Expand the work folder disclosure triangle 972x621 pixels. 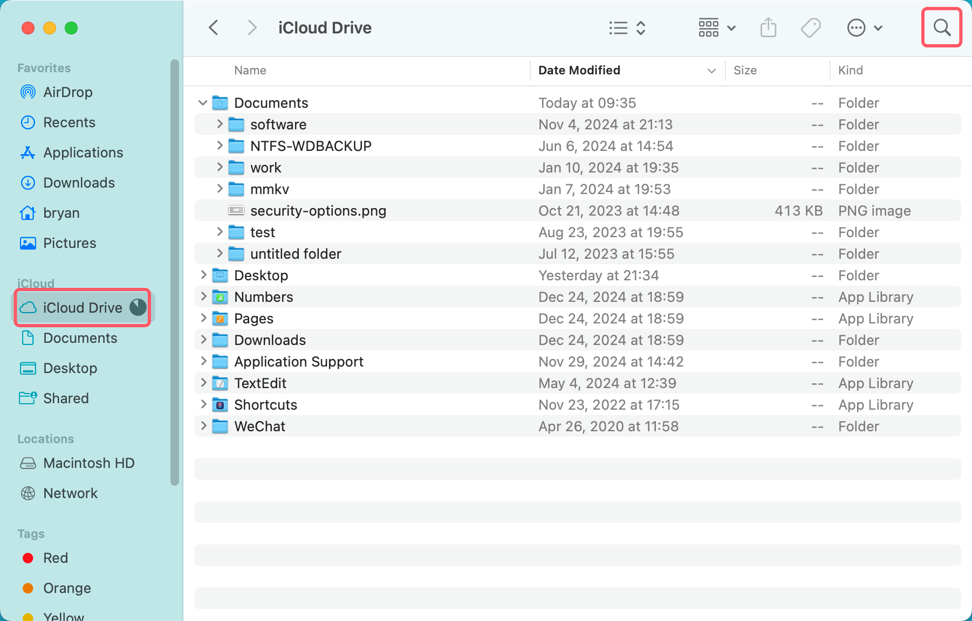pyautogui.click(x=220, y=167)
